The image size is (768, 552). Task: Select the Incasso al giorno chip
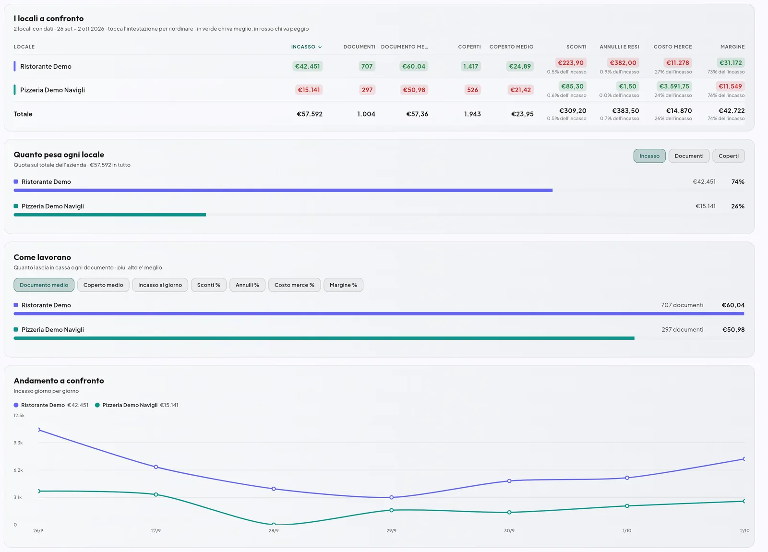tap(160, 285)
